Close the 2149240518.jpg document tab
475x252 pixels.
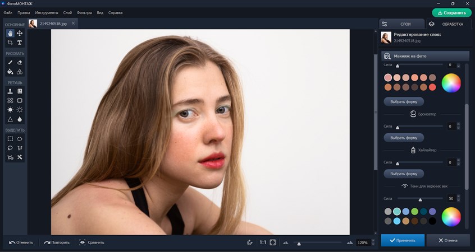73,24
